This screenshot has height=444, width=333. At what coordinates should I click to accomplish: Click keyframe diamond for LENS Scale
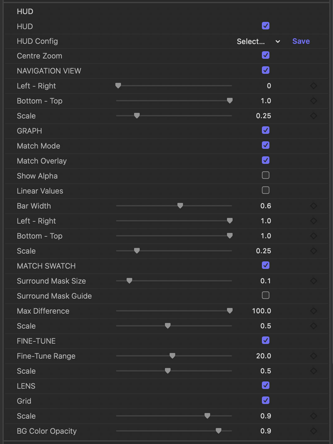(x=314, y=416)
